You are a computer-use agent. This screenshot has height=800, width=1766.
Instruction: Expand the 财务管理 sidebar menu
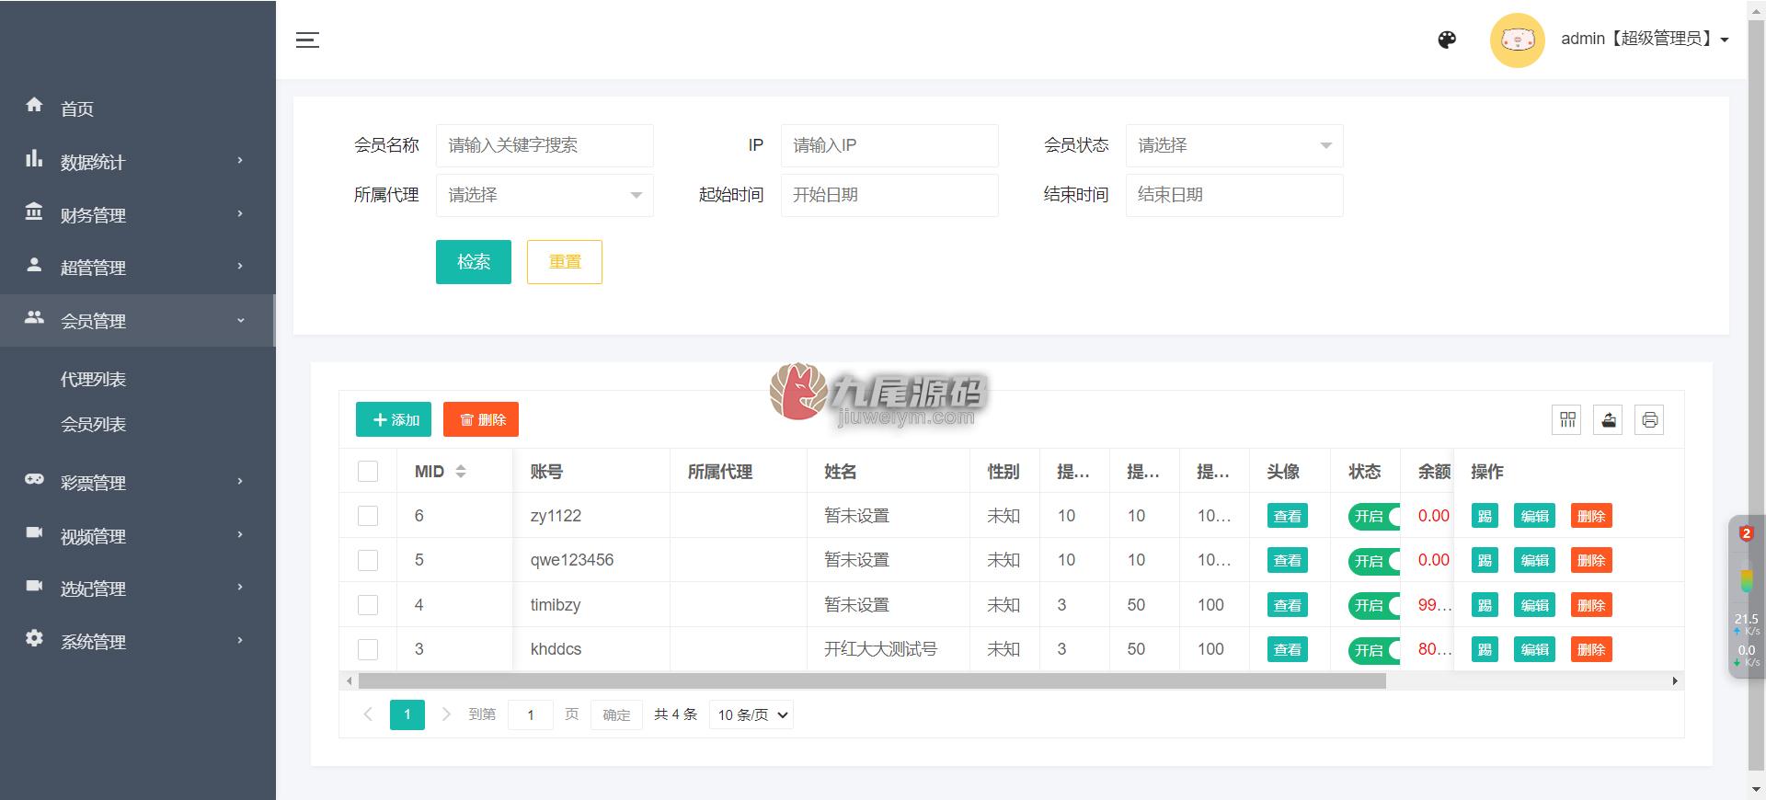[x=138, y=214]
